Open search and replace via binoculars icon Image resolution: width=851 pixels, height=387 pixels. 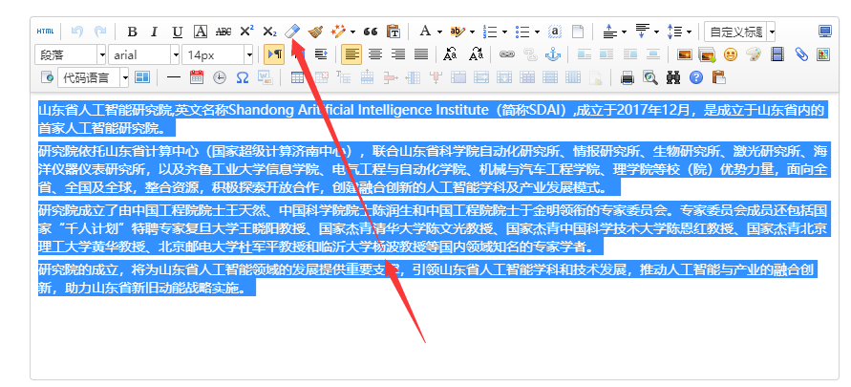(x=673, y=77)
